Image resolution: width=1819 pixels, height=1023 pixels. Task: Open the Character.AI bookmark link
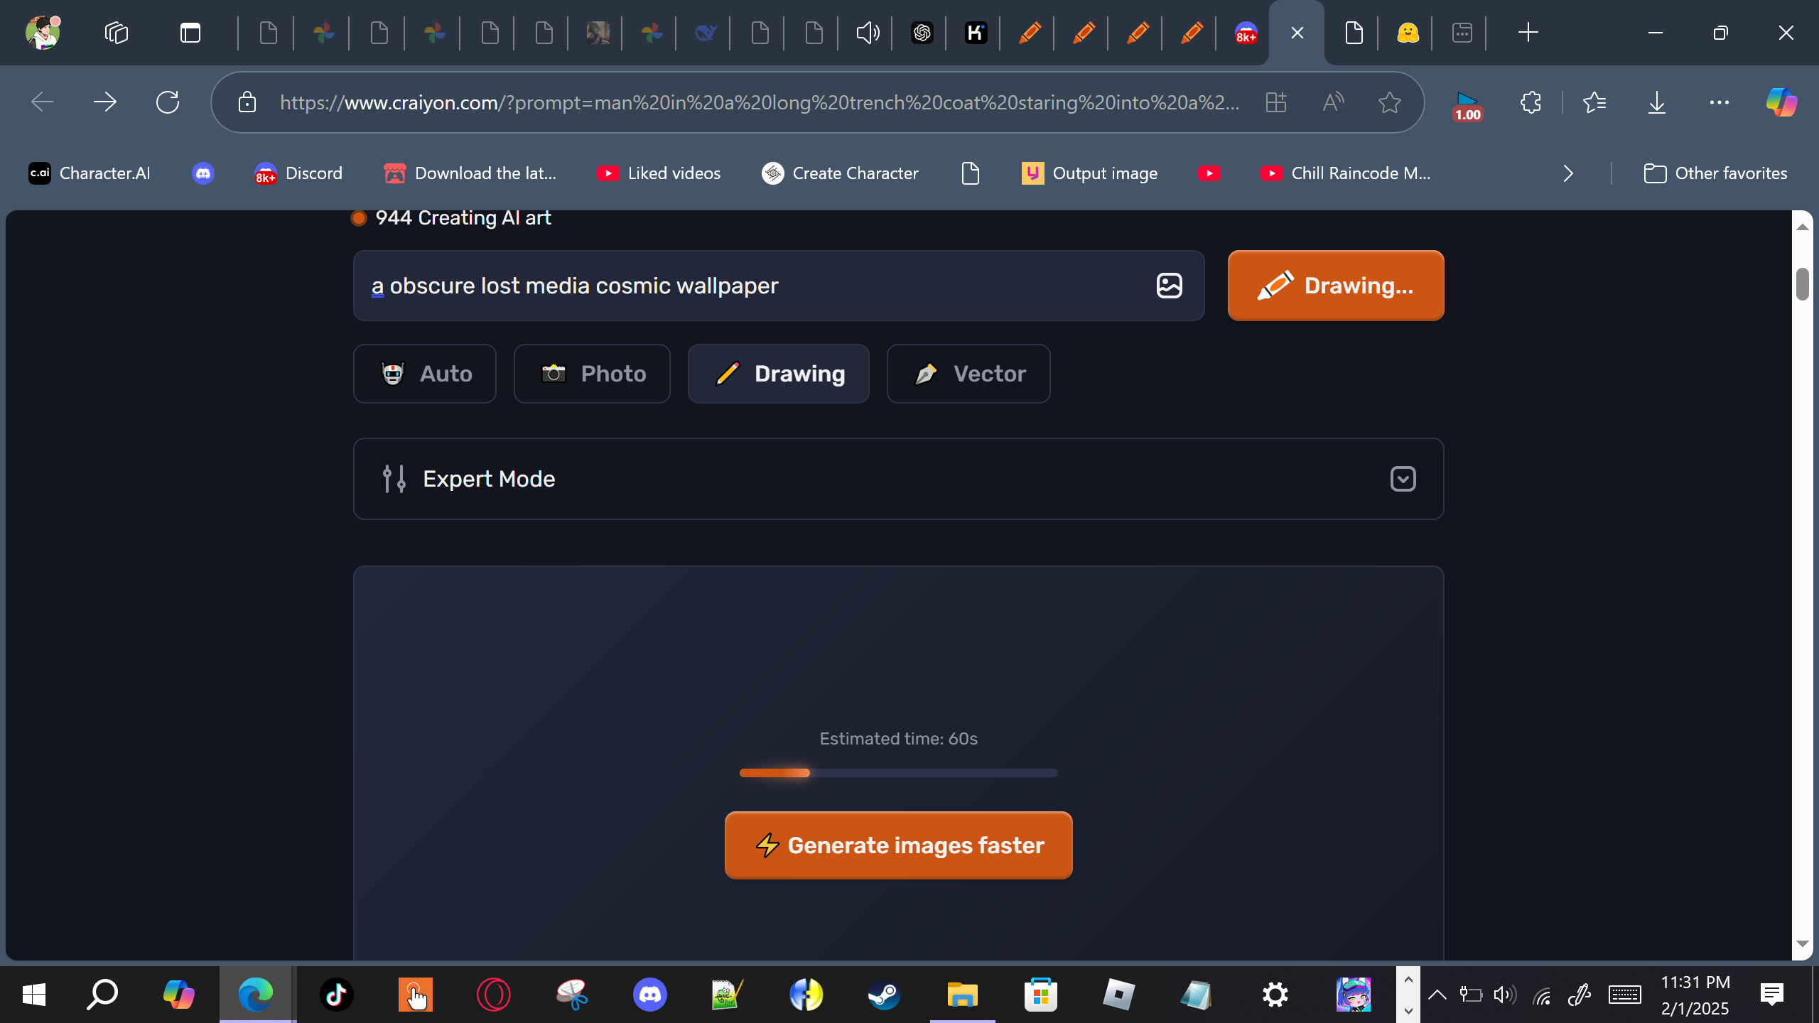90,173
